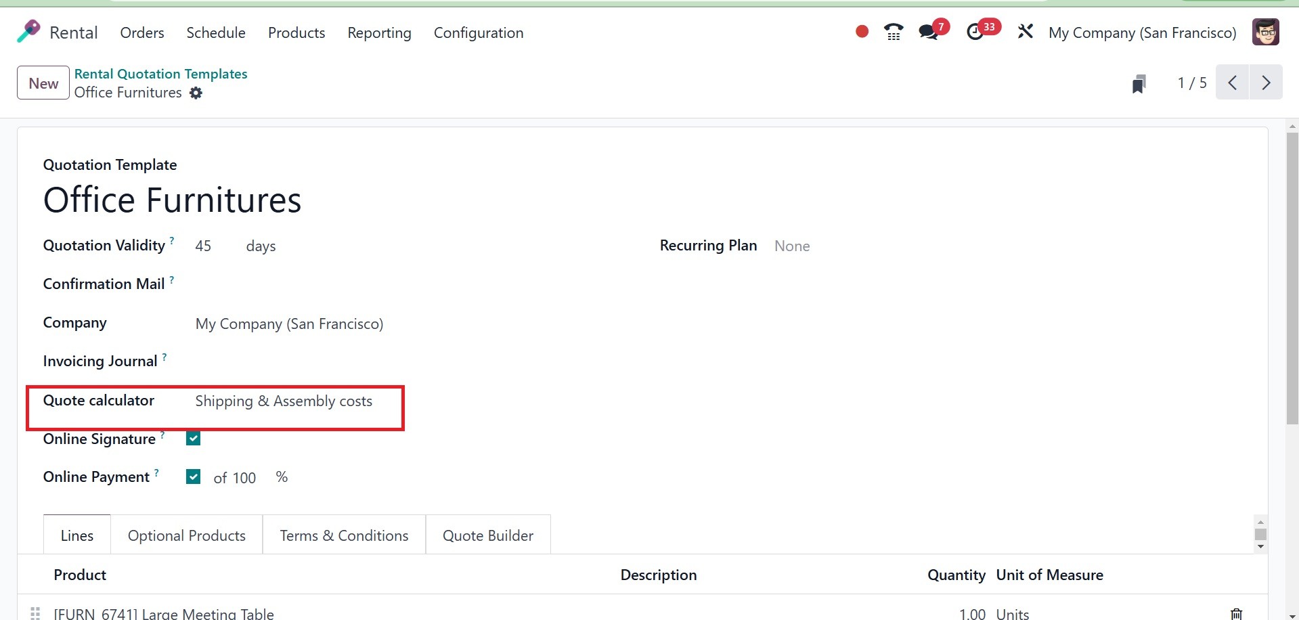Viewport: 1299px width, 620px height.
Task: Click the Quantity column header
Action: point(956,575)
